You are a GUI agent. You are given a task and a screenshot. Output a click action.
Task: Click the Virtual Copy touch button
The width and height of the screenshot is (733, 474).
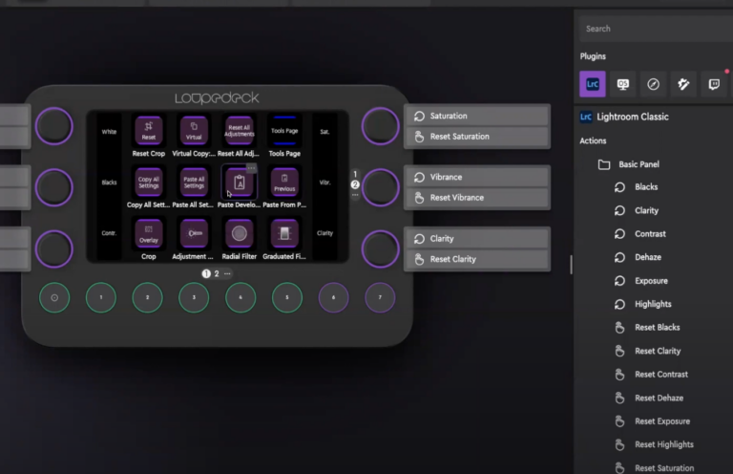tap(194, 131)
